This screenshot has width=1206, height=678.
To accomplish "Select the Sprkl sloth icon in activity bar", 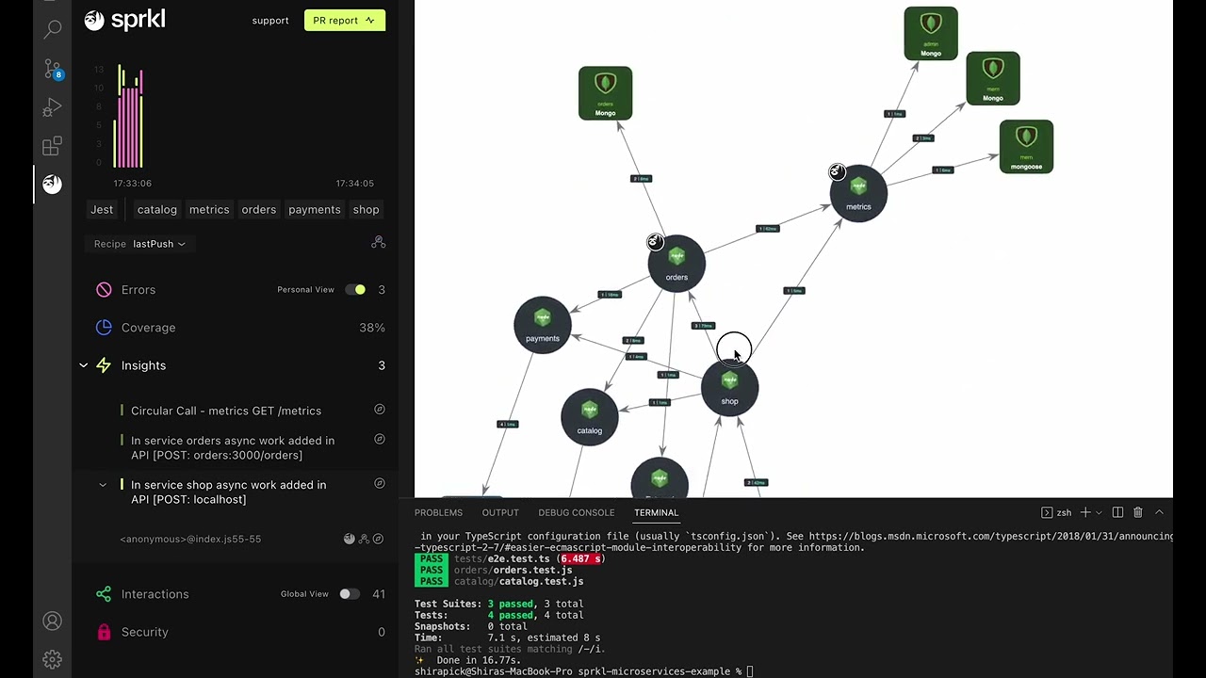I will pyautogui.click(x=53, y=184).
